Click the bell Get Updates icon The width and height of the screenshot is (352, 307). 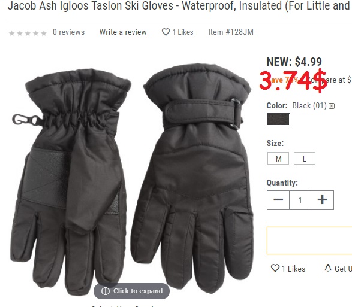click(x=328, y=268)
